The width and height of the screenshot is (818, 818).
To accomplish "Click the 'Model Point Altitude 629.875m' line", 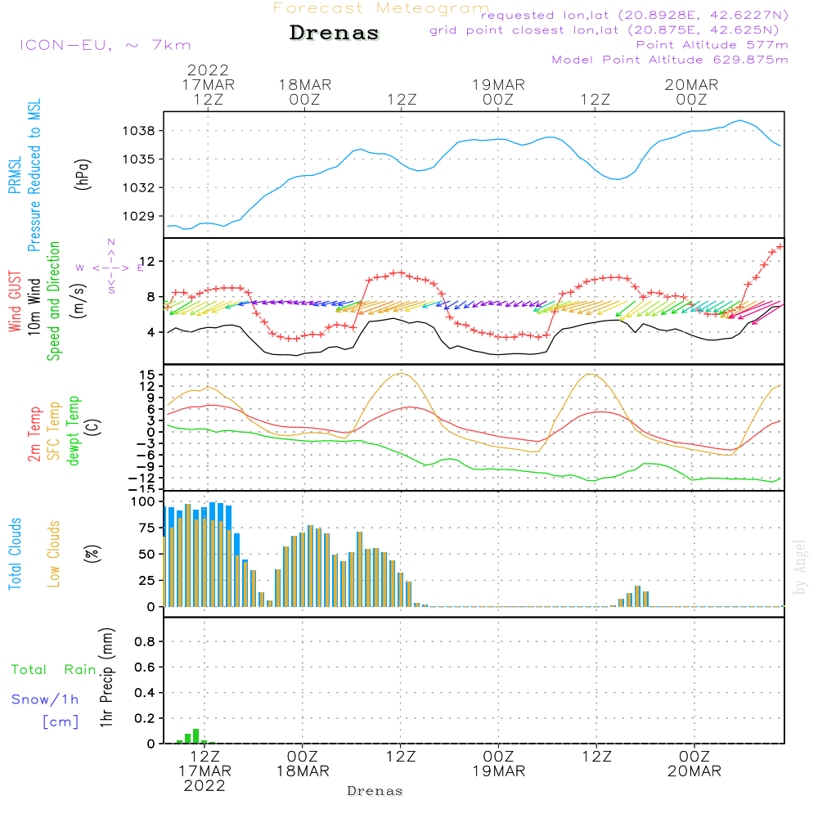I will [670, 60].
